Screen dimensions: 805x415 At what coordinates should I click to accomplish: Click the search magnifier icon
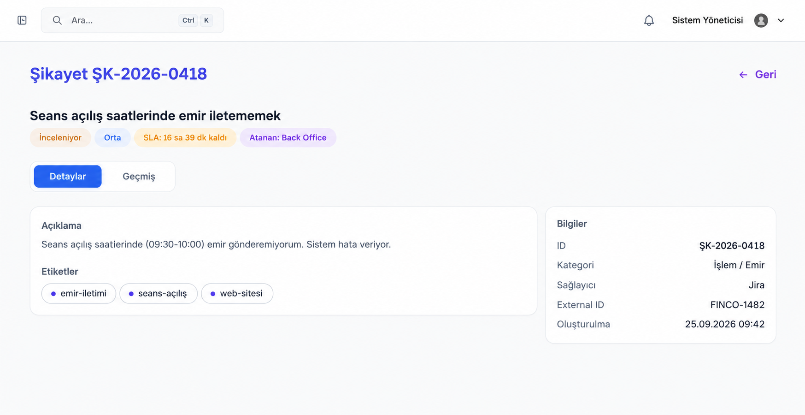tap(57, 20)
